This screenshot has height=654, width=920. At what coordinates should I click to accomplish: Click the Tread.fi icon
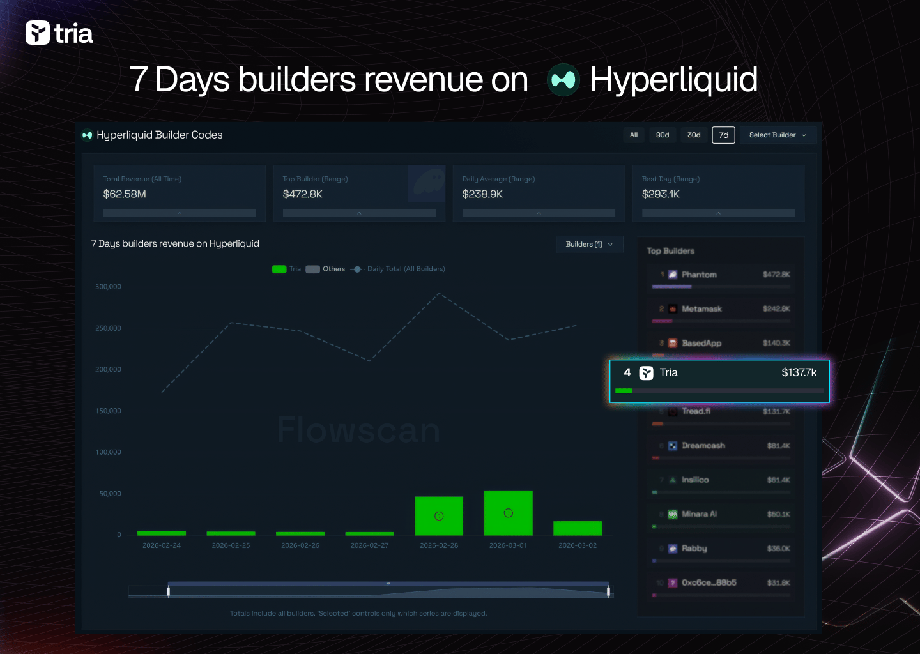pyautogui.click(x=672, y=412)
